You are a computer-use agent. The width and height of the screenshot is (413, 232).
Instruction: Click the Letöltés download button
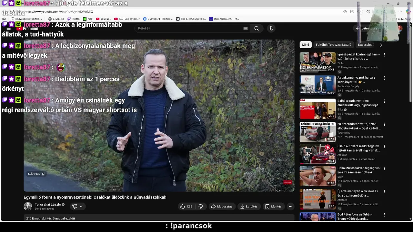249,207
